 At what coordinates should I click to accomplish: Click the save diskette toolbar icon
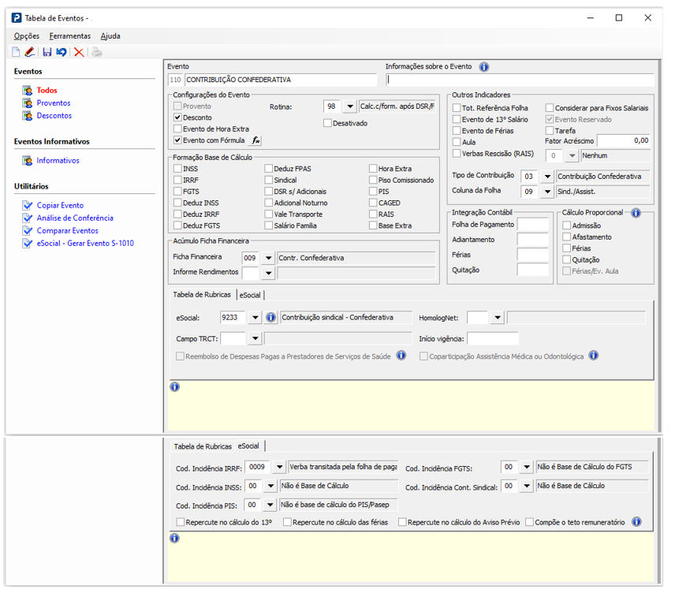click(47, 52)
